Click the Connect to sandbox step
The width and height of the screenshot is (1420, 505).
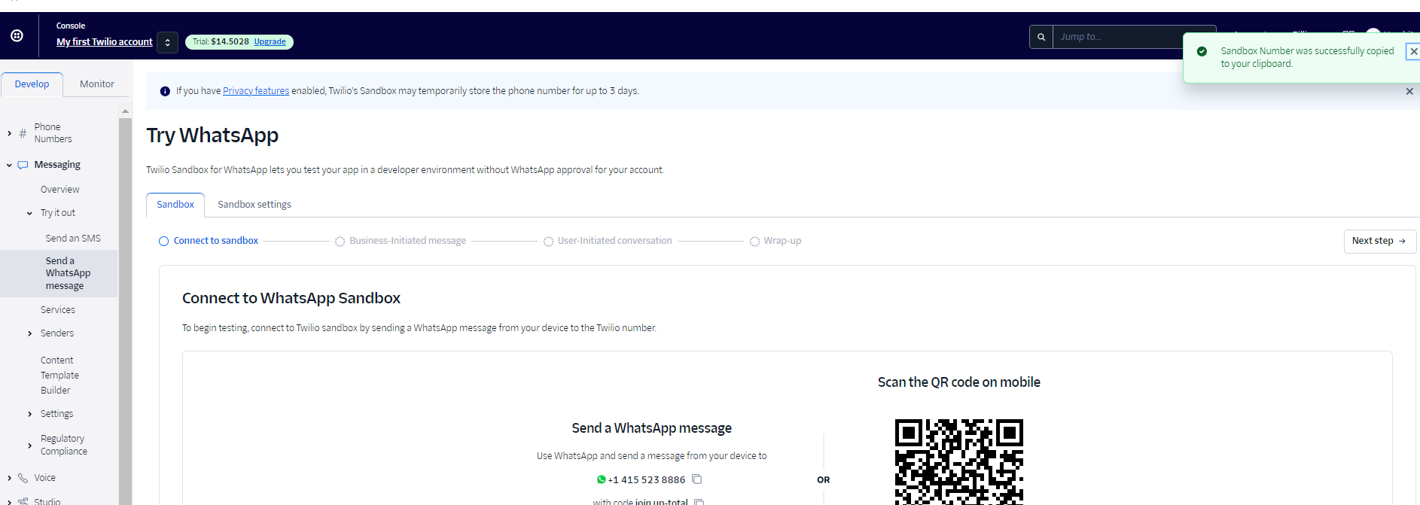(x=209, y=241)
